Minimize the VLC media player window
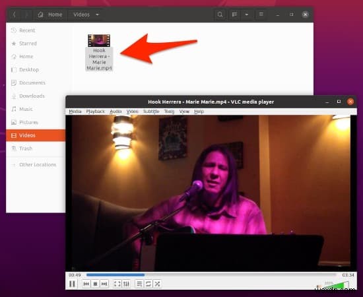Image resolution: width=363 pixels, height=297 pixels. pos(327,102)
